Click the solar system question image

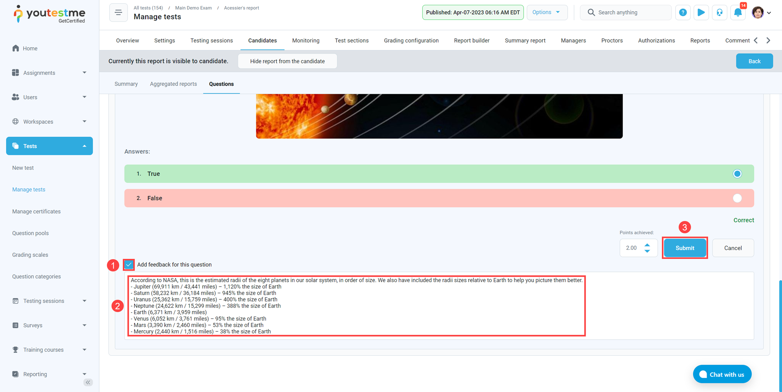[x=439, y=116]
